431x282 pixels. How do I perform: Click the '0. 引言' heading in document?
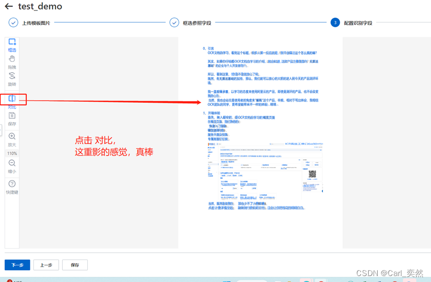coord(208,48)
